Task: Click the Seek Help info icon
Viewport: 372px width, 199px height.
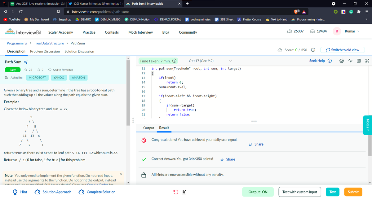Action: 330,61
